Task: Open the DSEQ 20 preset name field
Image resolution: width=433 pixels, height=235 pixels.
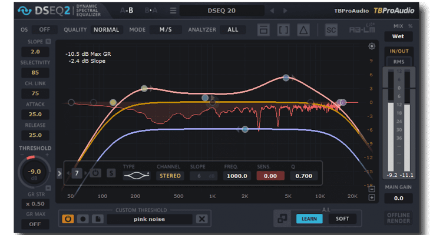Action: coord(221,11)
